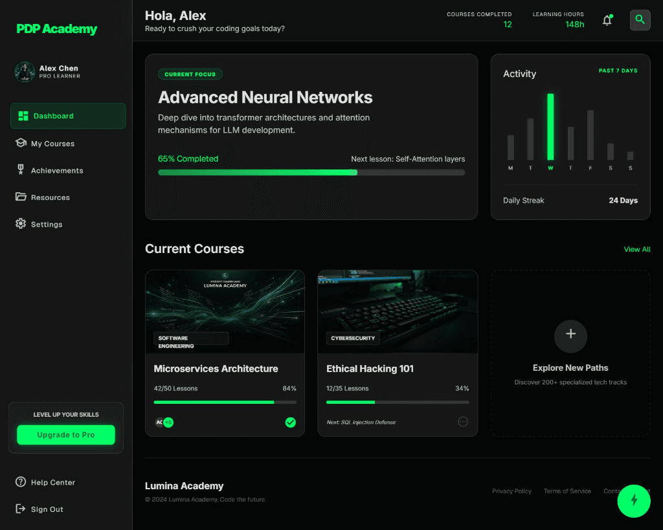Open the Ethical Hacking keyboard thumbnail
663x530 pixels.
[x=398, y=311]
